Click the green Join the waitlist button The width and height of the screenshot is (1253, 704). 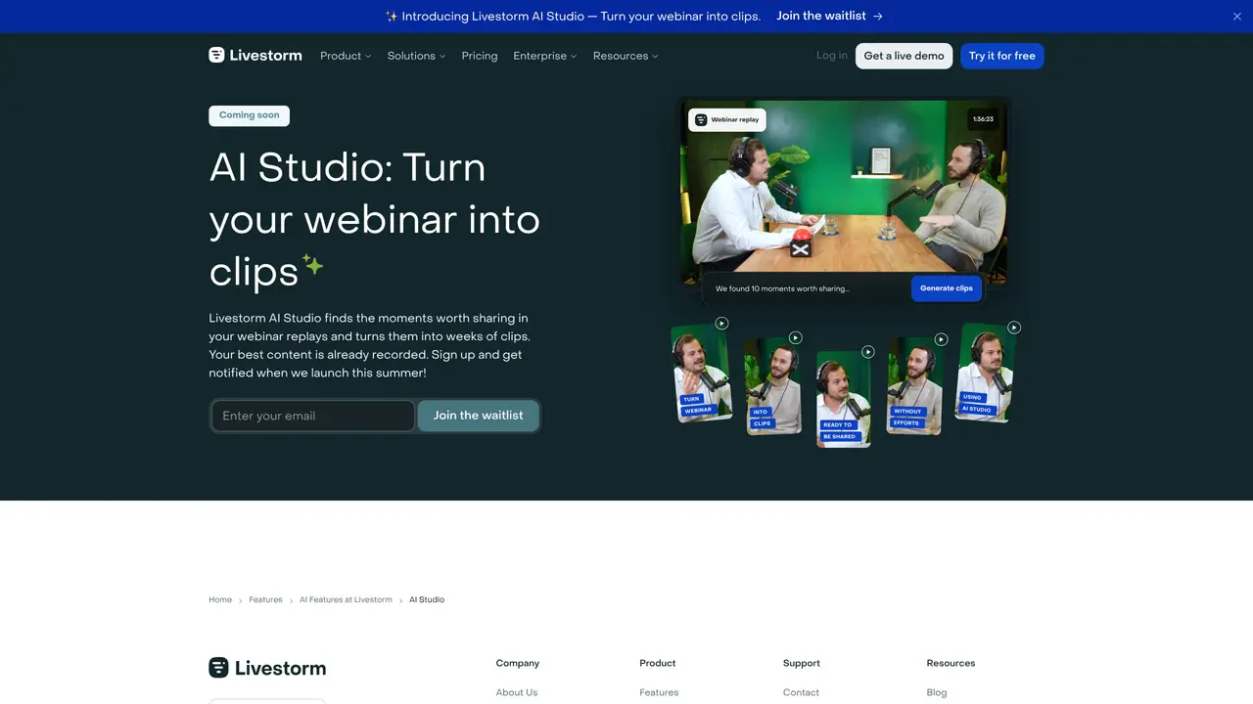(479, 416)
